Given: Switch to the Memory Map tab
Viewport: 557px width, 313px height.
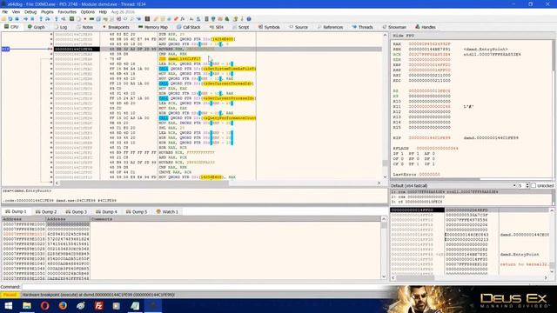Looking at the screenshot, I should (x=153, y=27).
